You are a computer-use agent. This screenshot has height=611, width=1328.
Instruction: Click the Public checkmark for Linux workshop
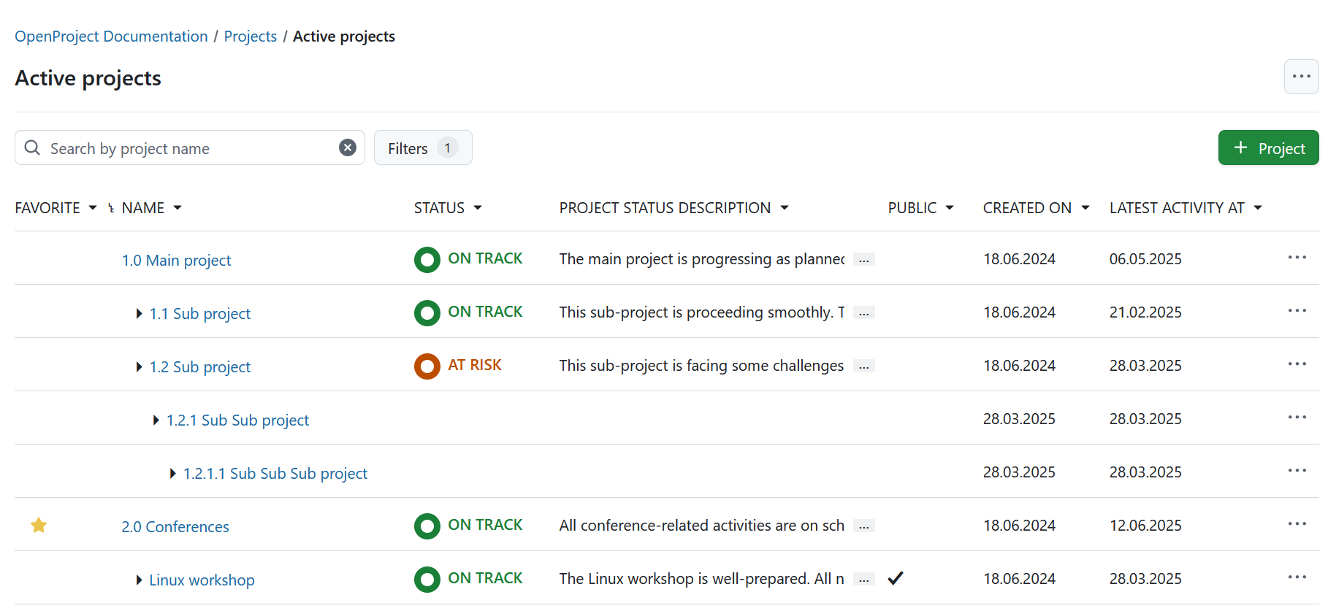coord(896,578)
